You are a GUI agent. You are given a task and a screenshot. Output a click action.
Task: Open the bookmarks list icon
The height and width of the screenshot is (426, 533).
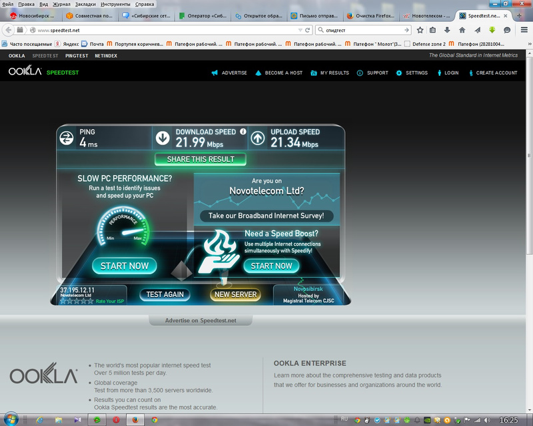click(432, 30)
